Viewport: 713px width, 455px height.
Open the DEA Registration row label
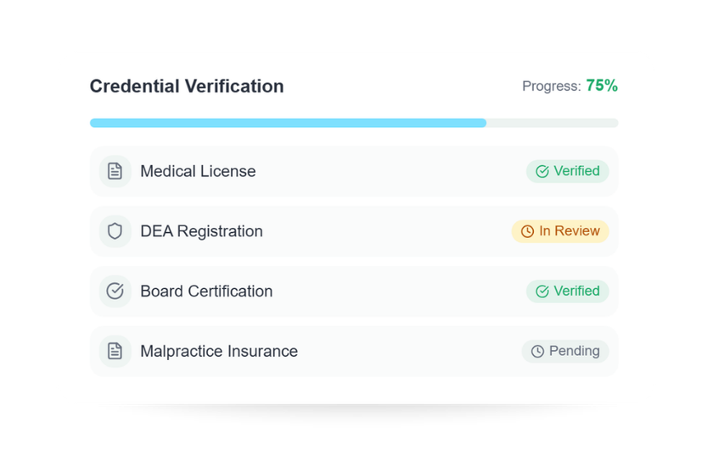pos(201,231)
